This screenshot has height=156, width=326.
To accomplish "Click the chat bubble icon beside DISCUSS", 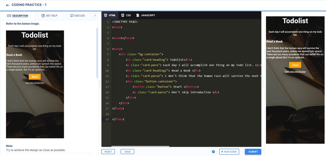I will point(72,15).
